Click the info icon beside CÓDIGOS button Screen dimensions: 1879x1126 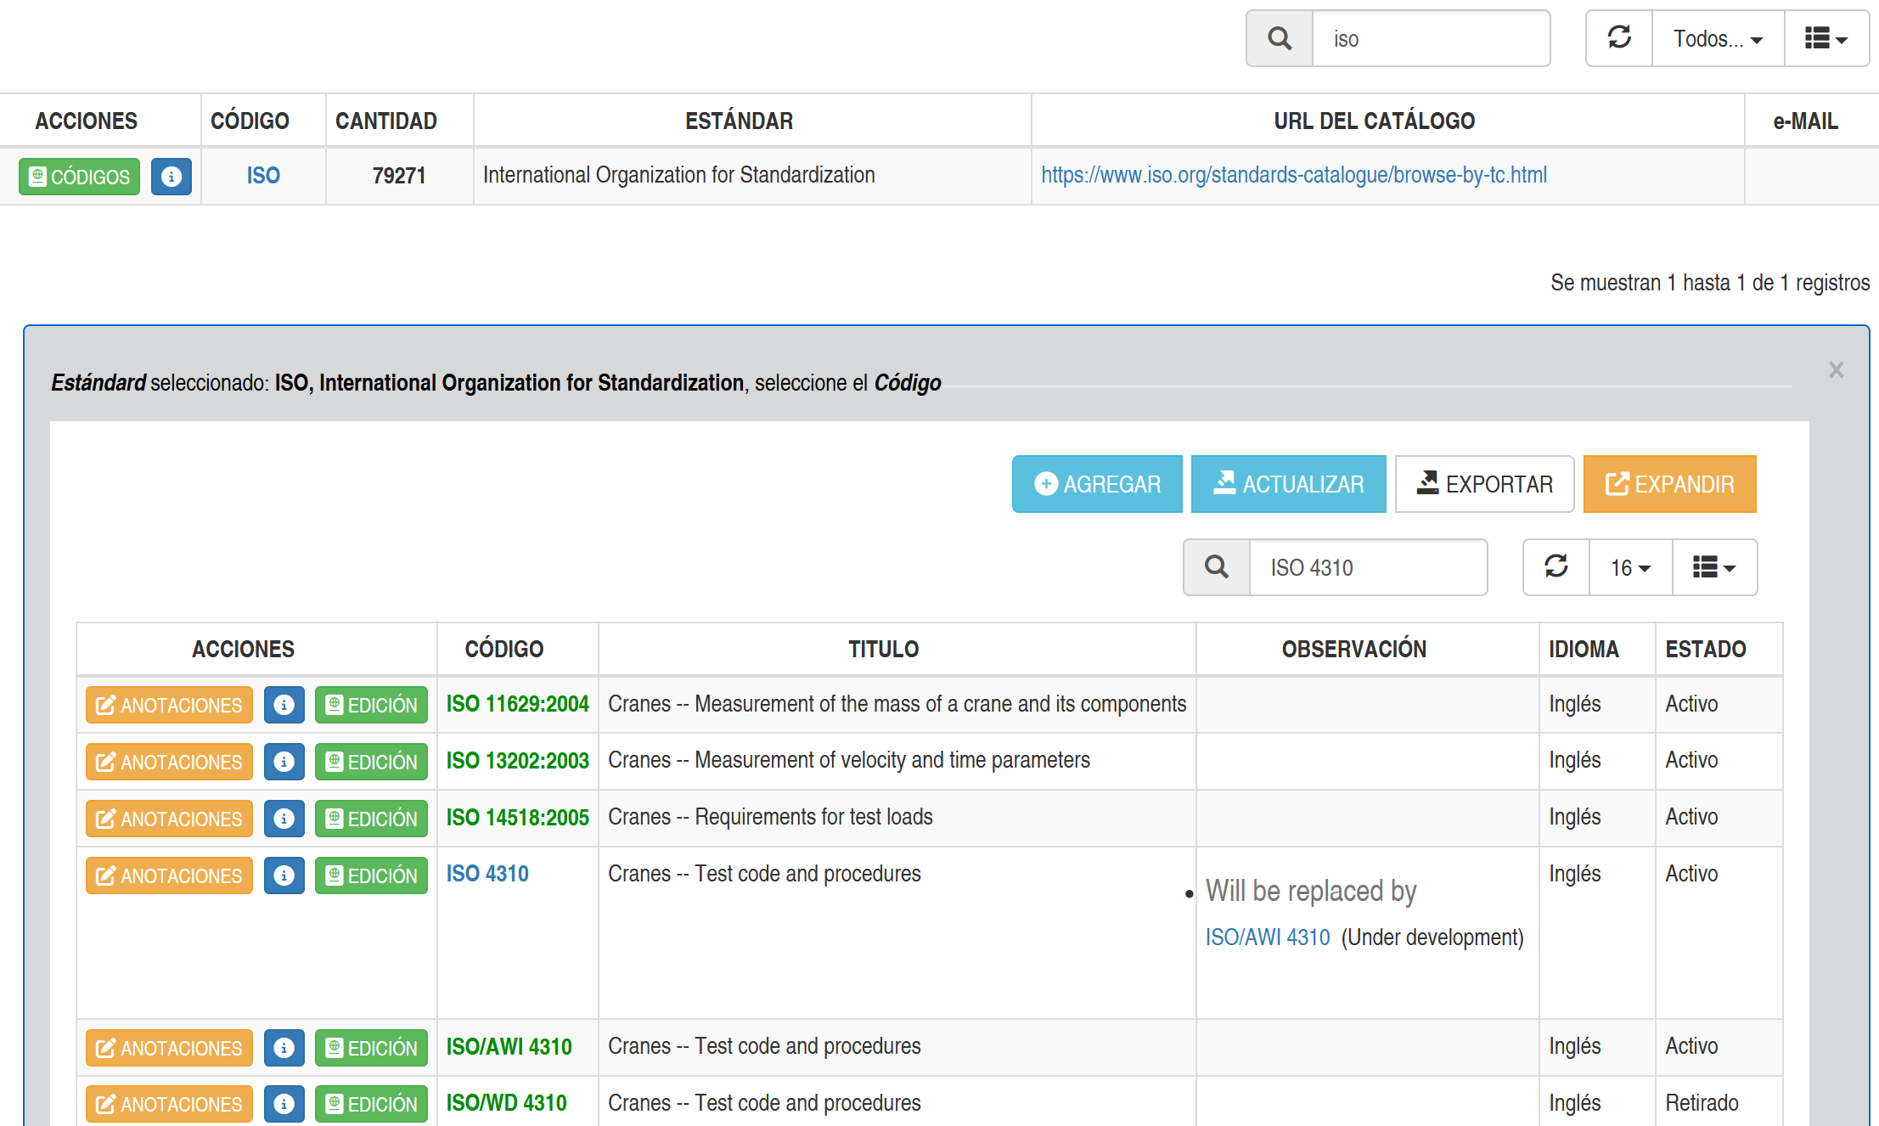tap(172, 177)
